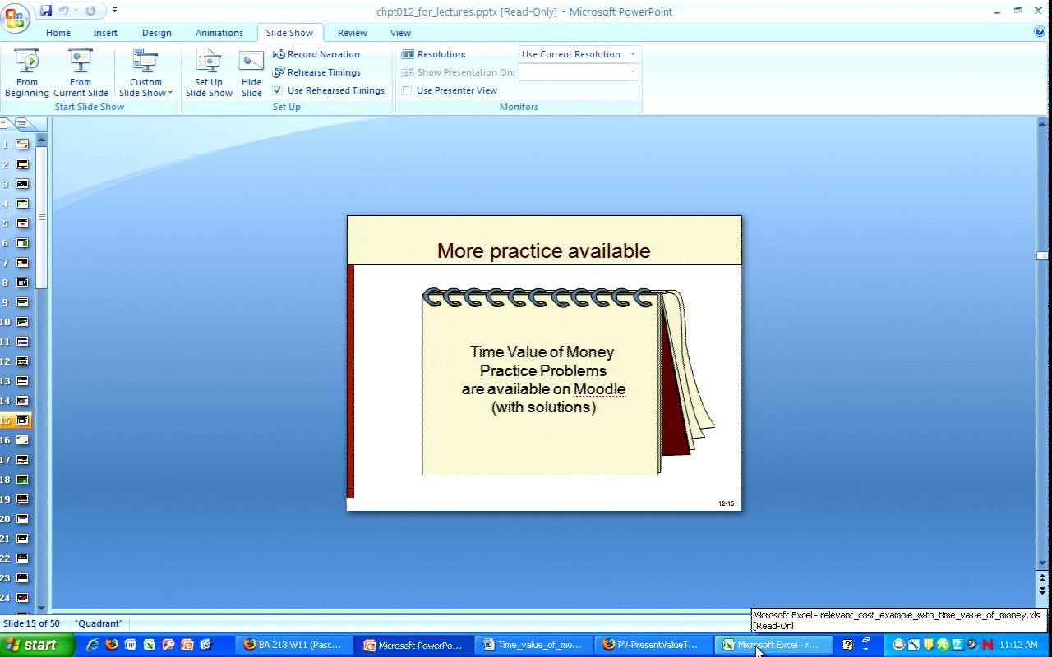Viewport: 1052px width, 657px height.
Task: Expand Customize Quick Access Toolbar arrow
Action: tap(114, 11)
